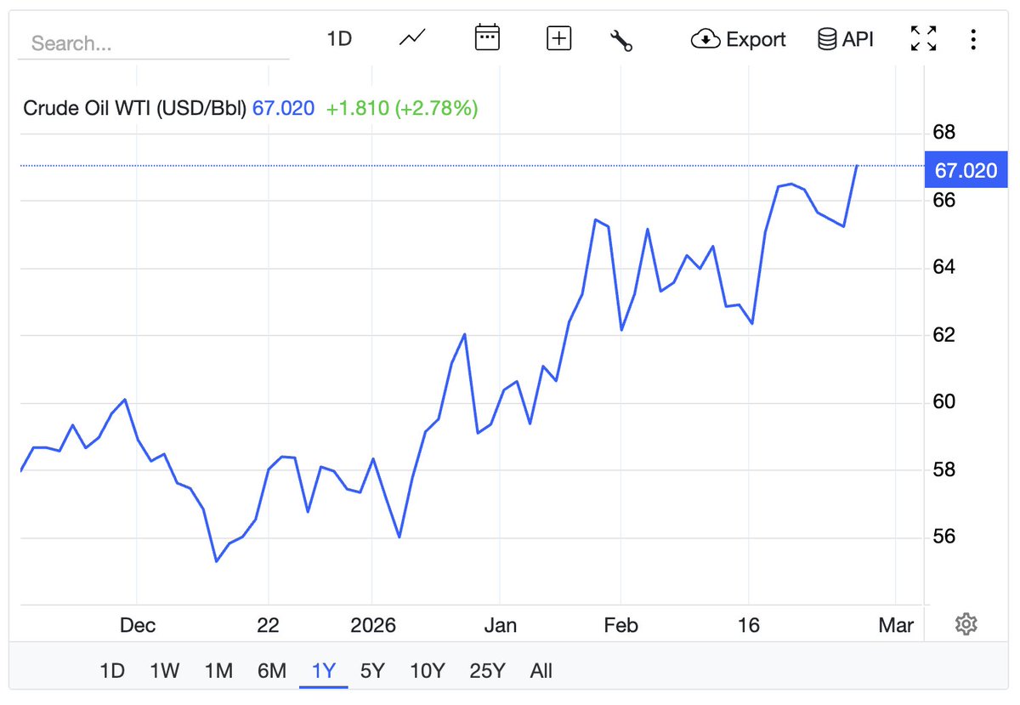Click the 67.020 price tag on axis
Image resolution: width=1020 pixels, height=705 pixels.
[x=966, y=171]
